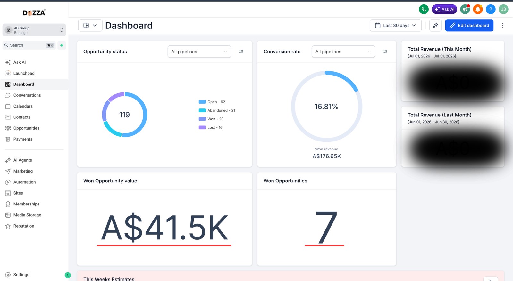513x281 pixels.
Task: Open AI Agents in the sidebar
Action: click(x=34, y=160)
